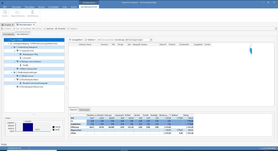
Task: Close the Projekte document tab
Action: [13, 25]
